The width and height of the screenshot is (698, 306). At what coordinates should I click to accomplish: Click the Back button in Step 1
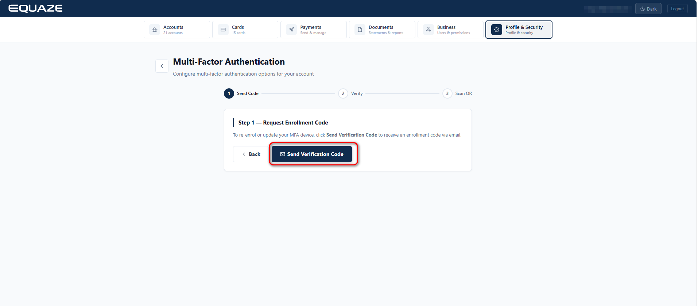pos(252,154)
